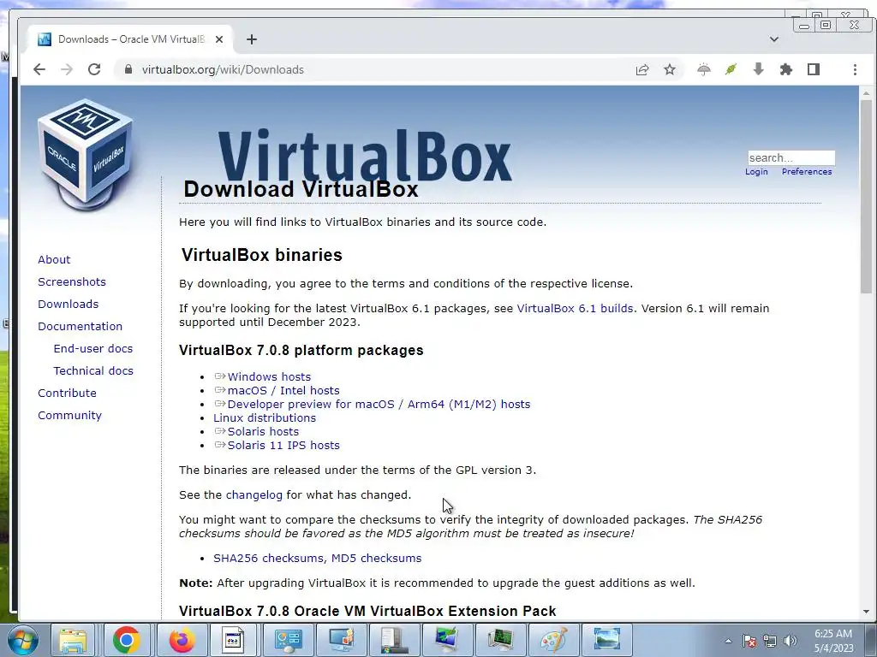Open the About sidebar link
Image resolution: width=877 pixels, height=657 pixels.
(x=54, y=259)
